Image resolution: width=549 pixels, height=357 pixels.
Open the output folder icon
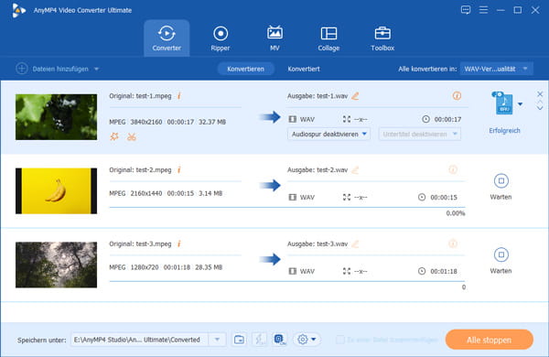[239, 339]
